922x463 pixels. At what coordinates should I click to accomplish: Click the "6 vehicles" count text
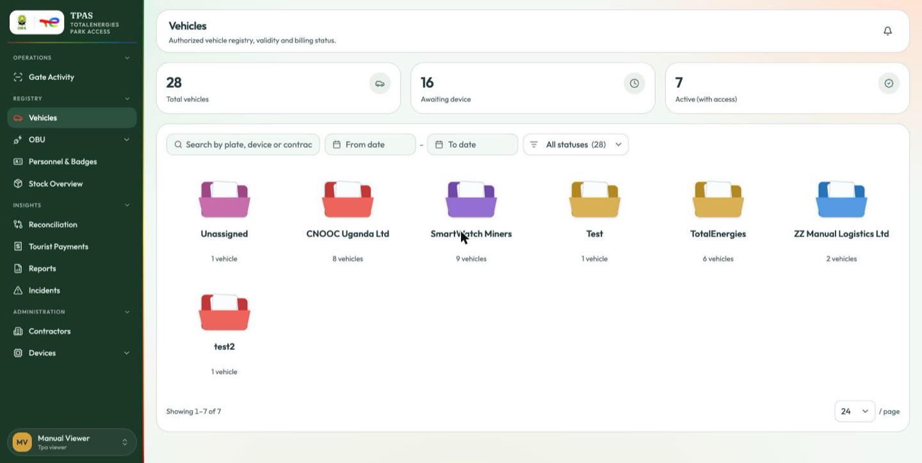pyautogui.click(x=718, y=259)
